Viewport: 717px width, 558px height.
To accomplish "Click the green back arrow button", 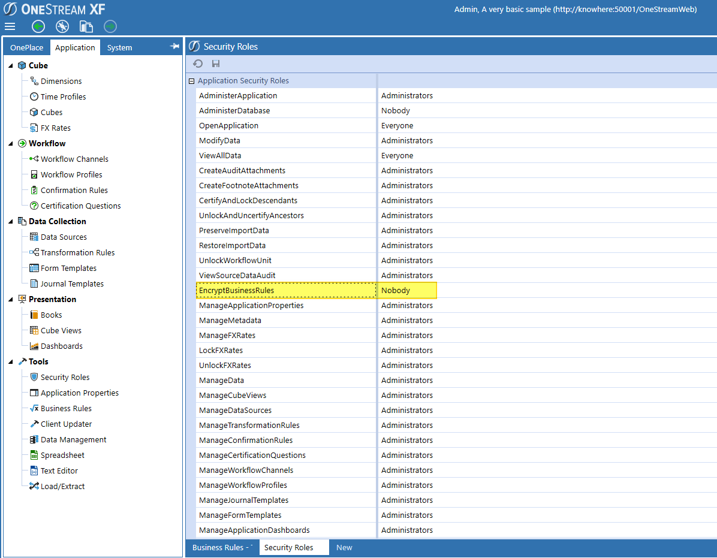I will (38, 26).
